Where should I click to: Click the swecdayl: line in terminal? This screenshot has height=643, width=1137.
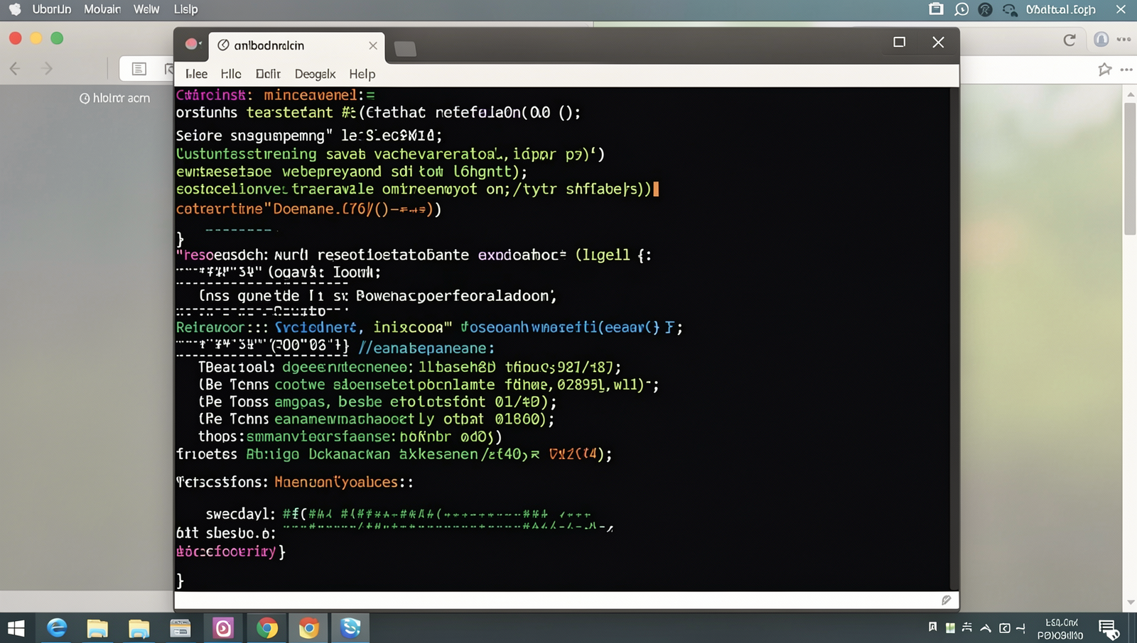point(398,514)
